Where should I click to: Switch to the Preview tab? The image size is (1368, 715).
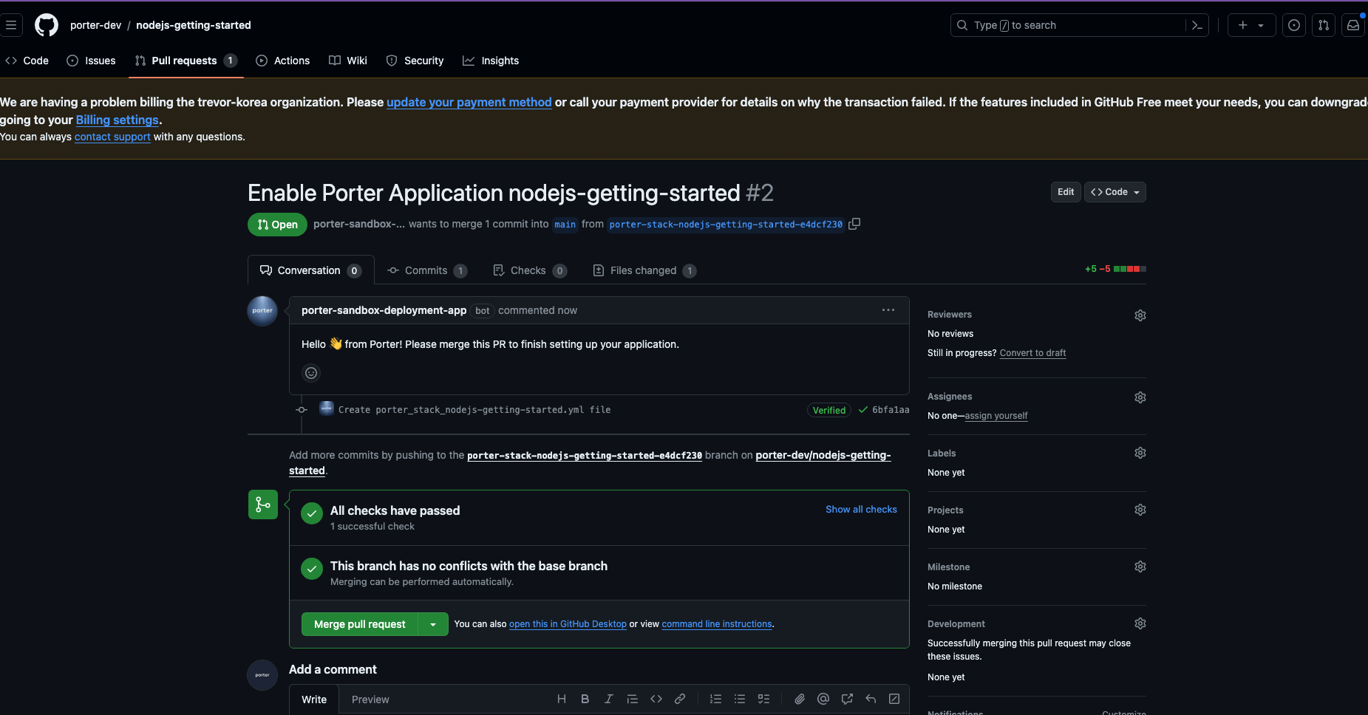370,699
